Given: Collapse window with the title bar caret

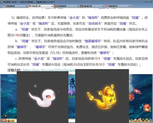Looking at the screenshot, I should click(x=146, y=2).
